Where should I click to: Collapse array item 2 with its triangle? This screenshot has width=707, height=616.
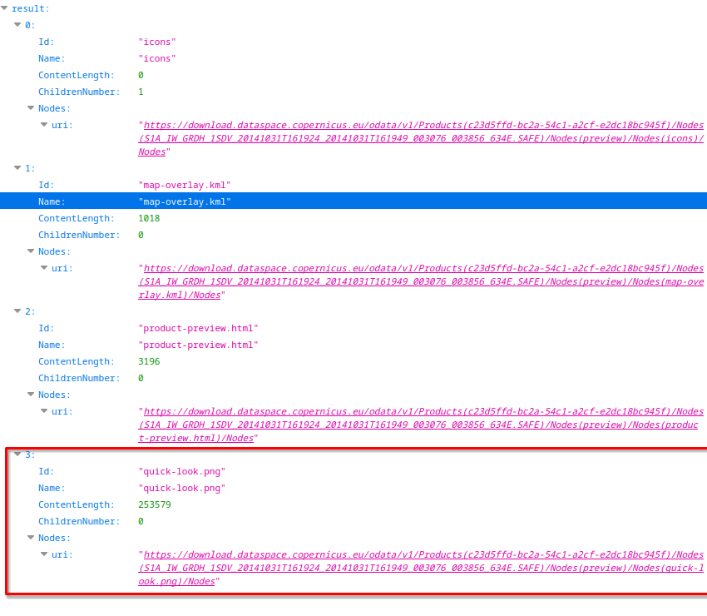coord(17,311)
